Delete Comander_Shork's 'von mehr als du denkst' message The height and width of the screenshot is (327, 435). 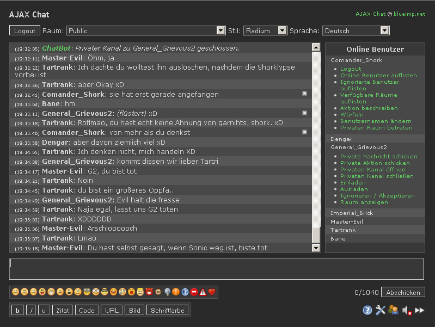tap(305, 132)
